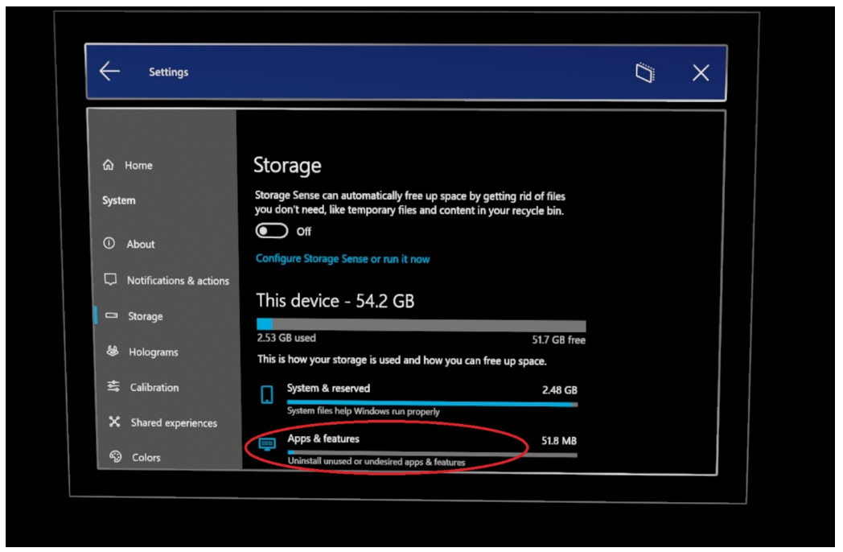Image resolution: width=843 pixels, height=552 pixels.
Task: Click Configure Storage Sense or run it now
Action: [x=343, y=259]
